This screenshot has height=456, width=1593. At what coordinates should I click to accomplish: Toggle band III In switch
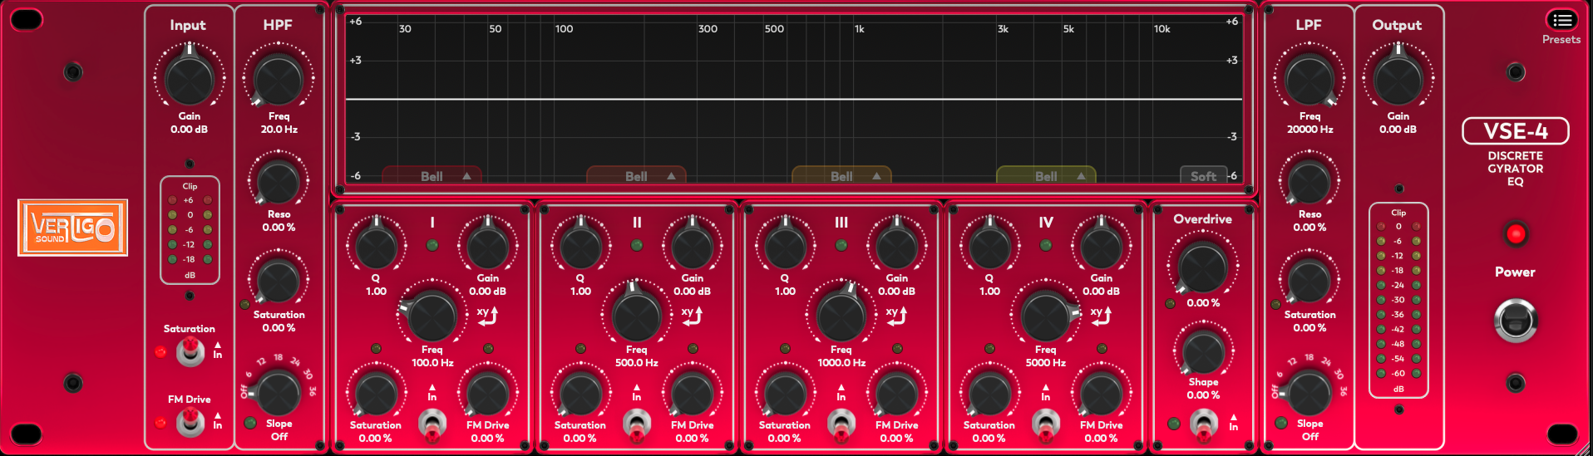(841, 424)
